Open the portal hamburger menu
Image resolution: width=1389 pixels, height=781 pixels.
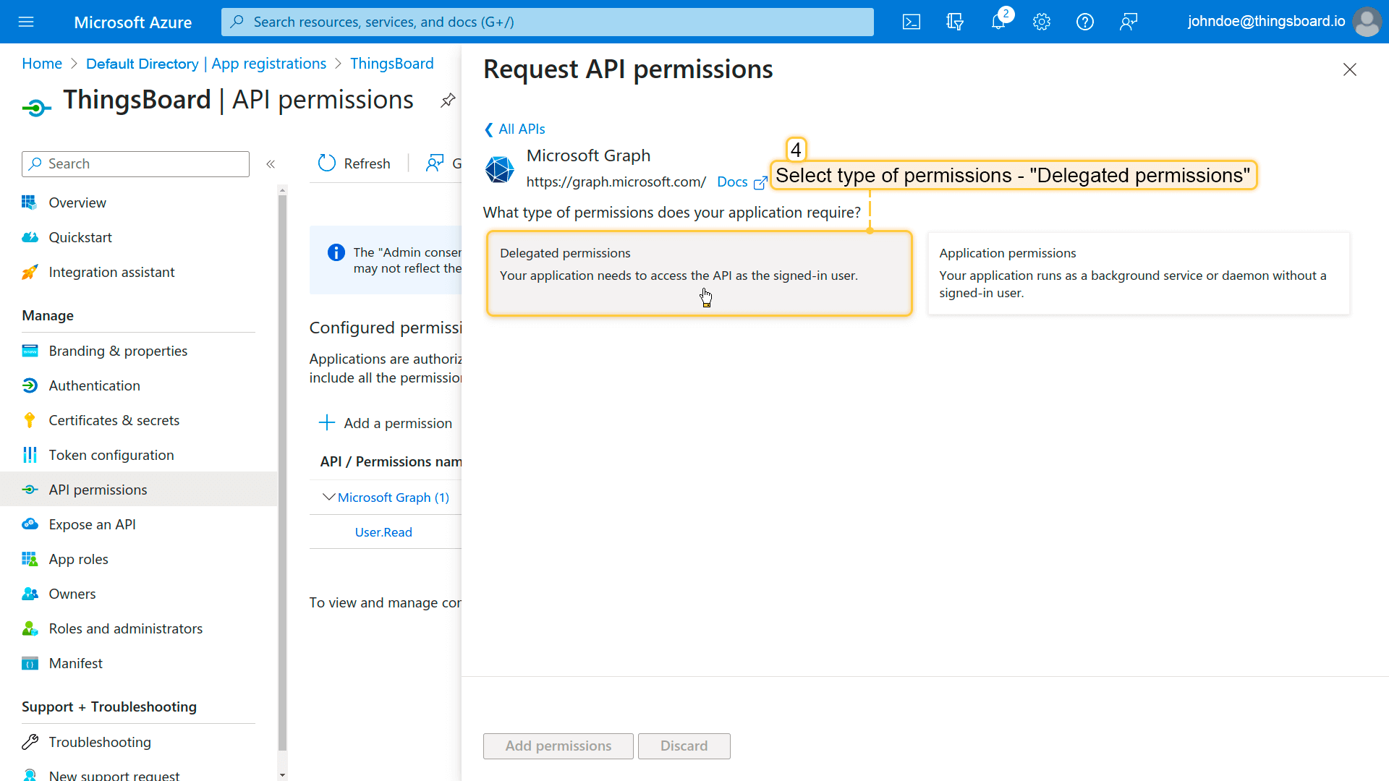point(26,22)
